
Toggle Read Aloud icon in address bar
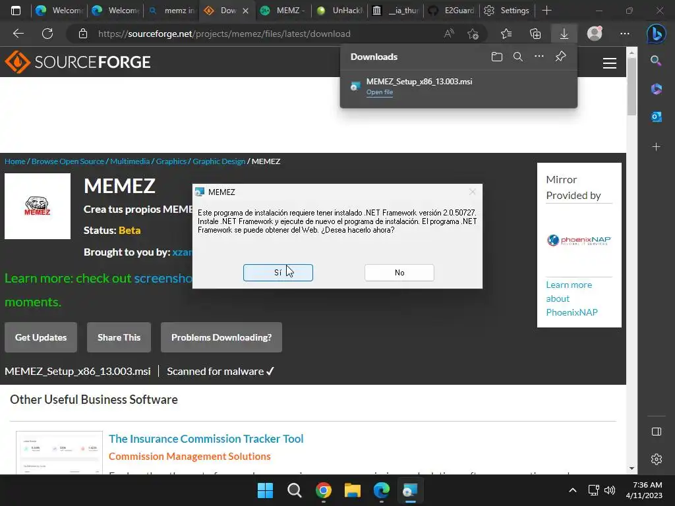[449, 34]
